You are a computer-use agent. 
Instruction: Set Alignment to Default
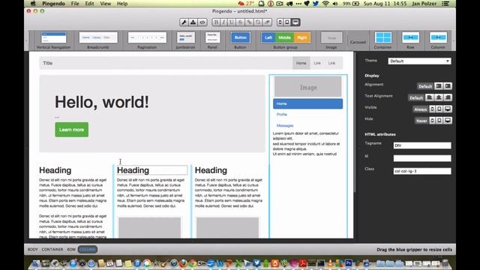425,86
